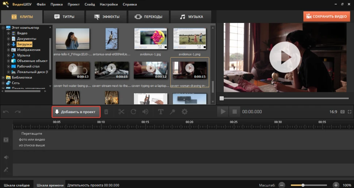Select the scissors cut tool
This screenshot has width=354, height=188.
122,112
